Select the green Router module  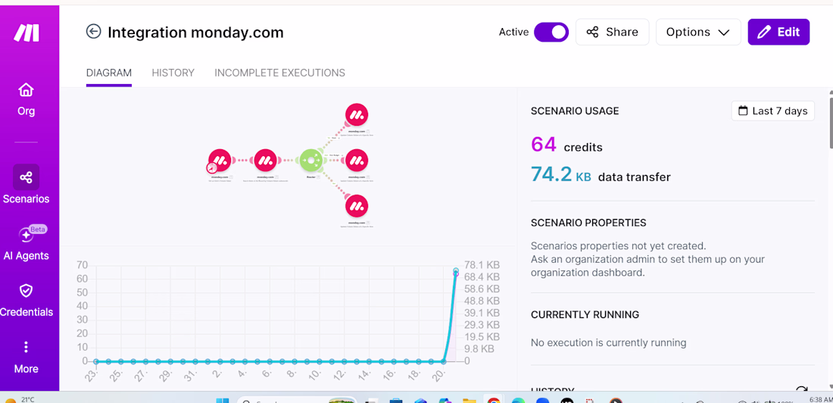(311, 160)
